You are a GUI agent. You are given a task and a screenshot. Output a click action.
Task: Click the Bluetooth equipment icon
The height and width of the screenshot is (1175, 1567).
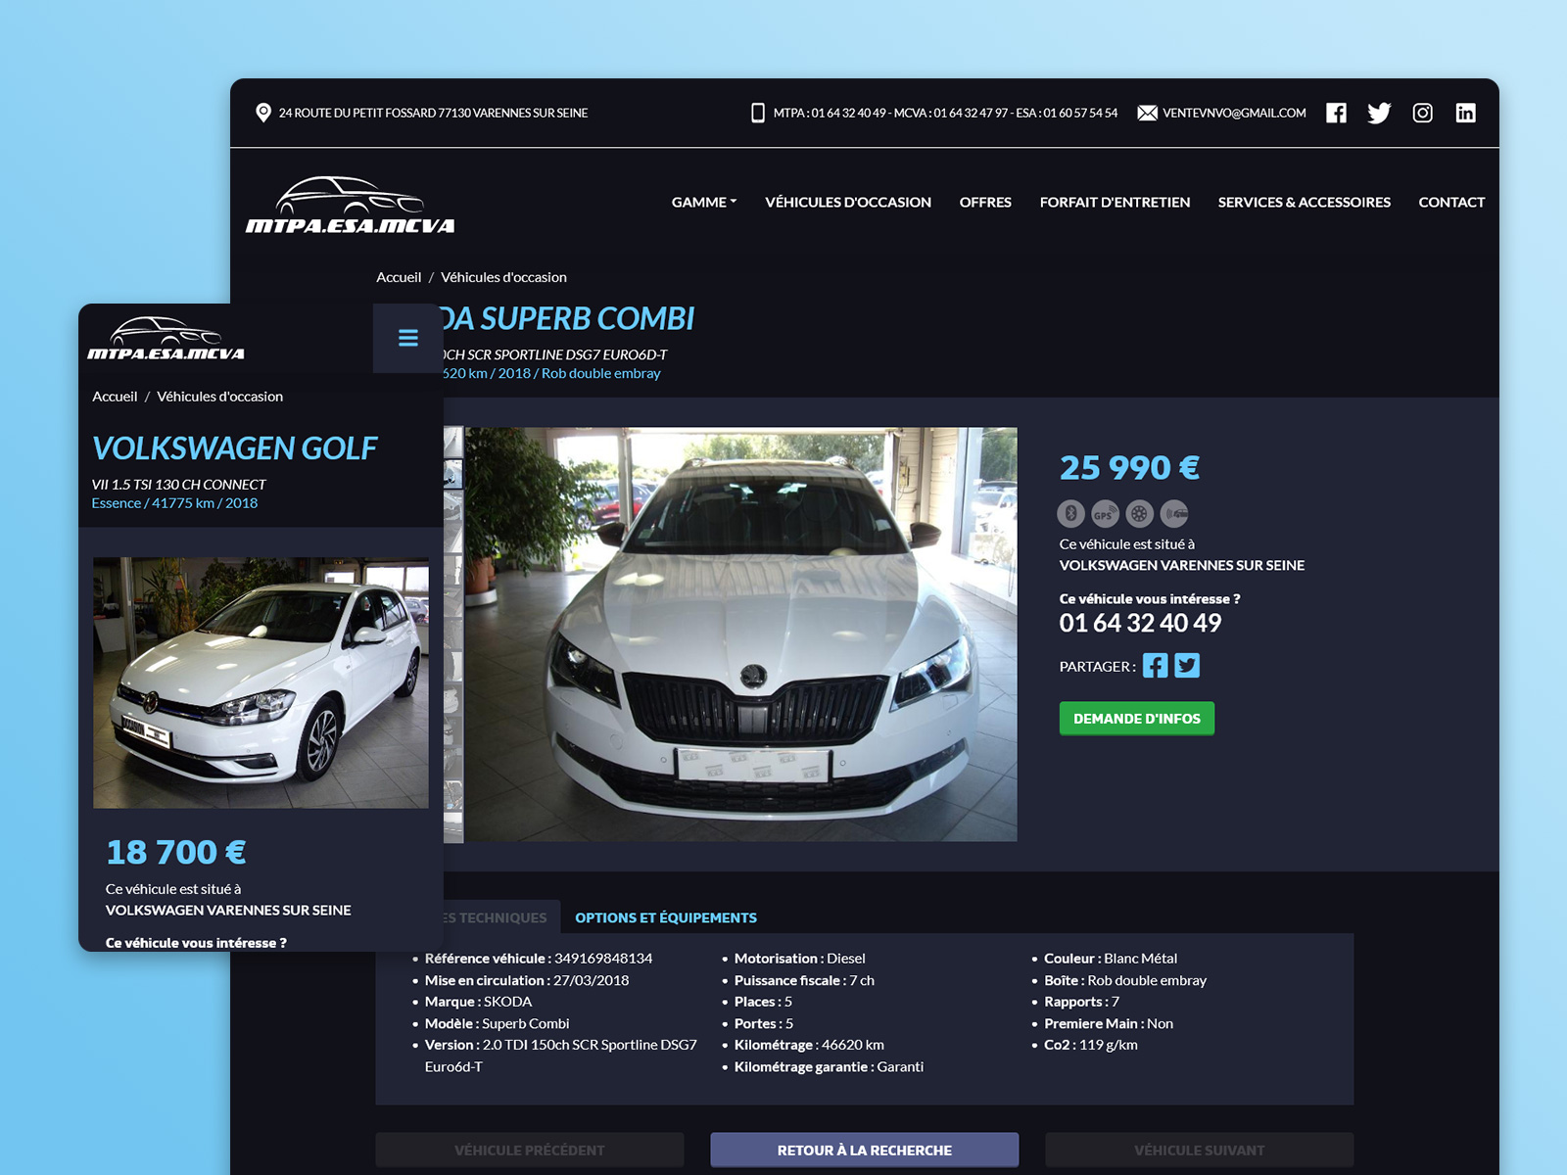1071,513
